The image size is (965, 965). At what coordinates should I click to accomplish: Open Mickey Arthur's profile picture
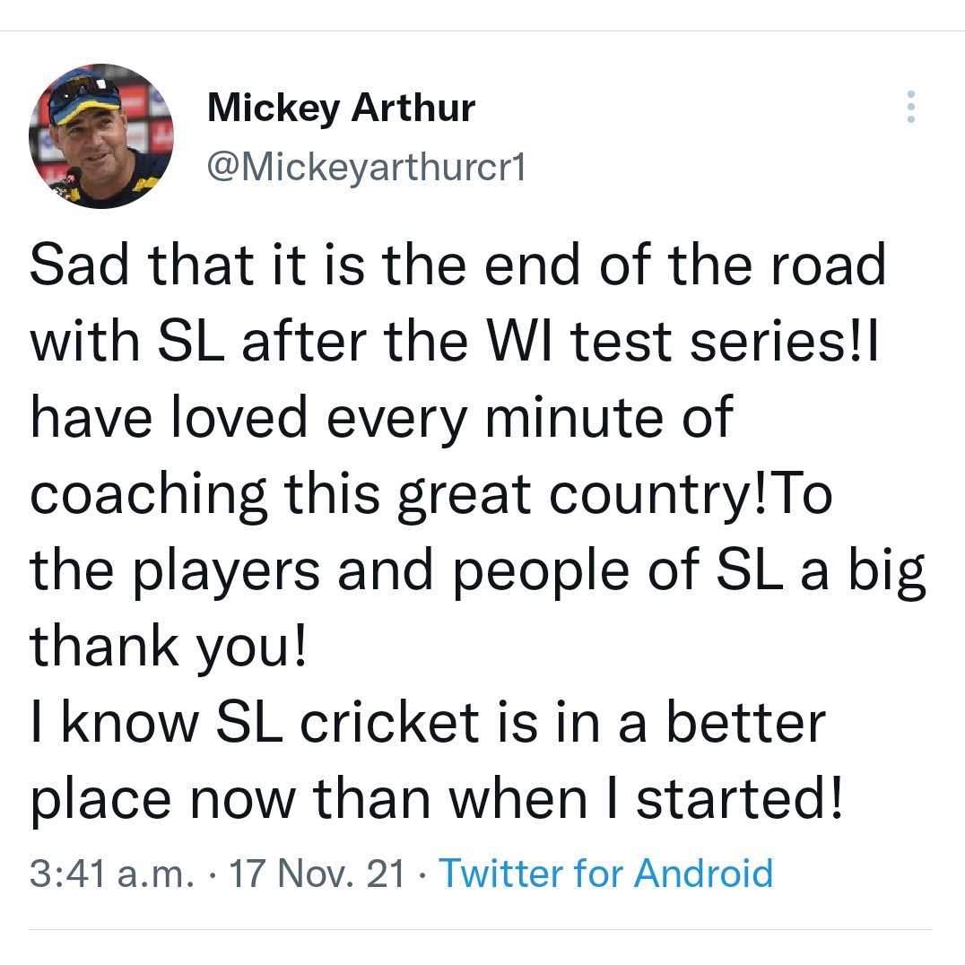[x=101, y=136]
